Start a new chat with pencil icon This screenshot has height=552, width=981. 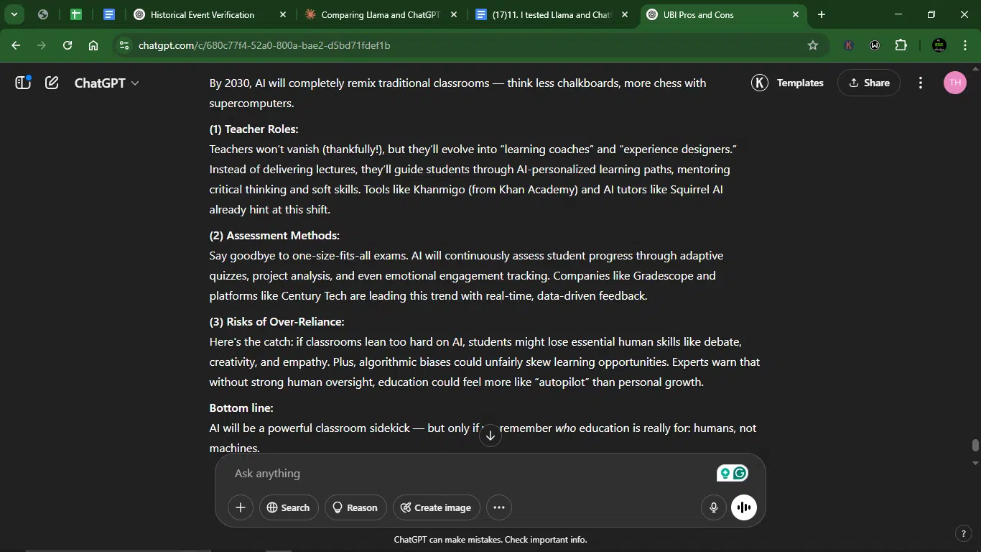point(52,83)
